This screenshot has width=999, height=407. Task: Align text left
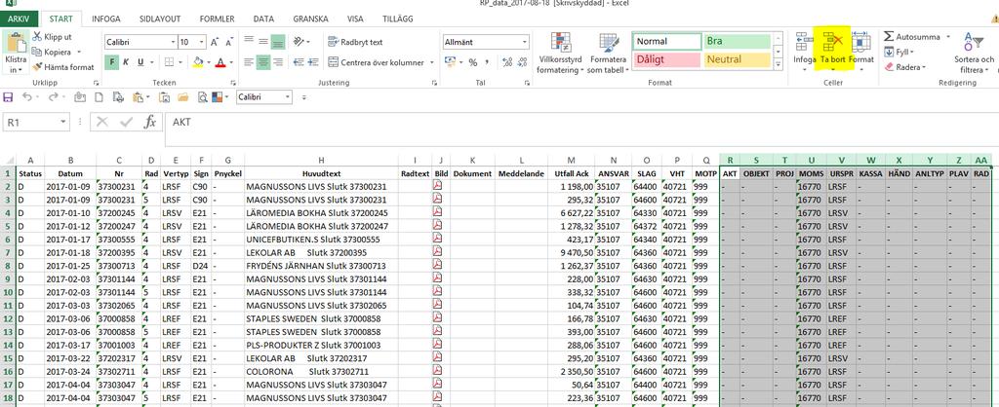pos(249,62)
